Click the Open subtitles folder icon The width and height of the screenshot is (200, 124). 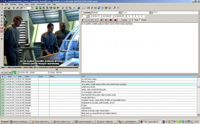coord(5,8)
